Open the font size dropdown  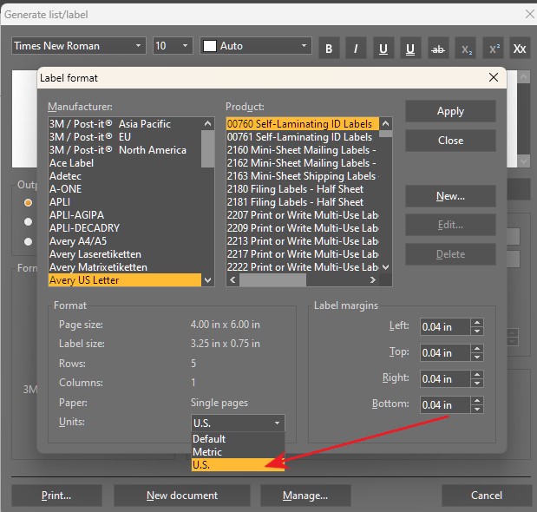[x=173, y=46]
